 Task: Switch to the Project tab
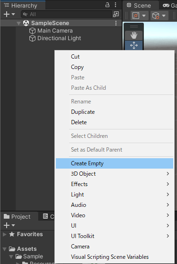coord(17,216)
